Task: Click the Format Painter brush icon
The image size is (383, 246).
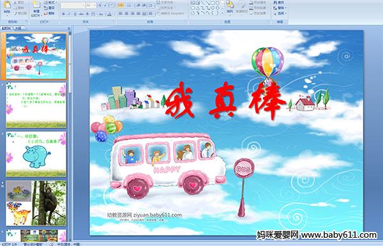Action: coord(15,13)
